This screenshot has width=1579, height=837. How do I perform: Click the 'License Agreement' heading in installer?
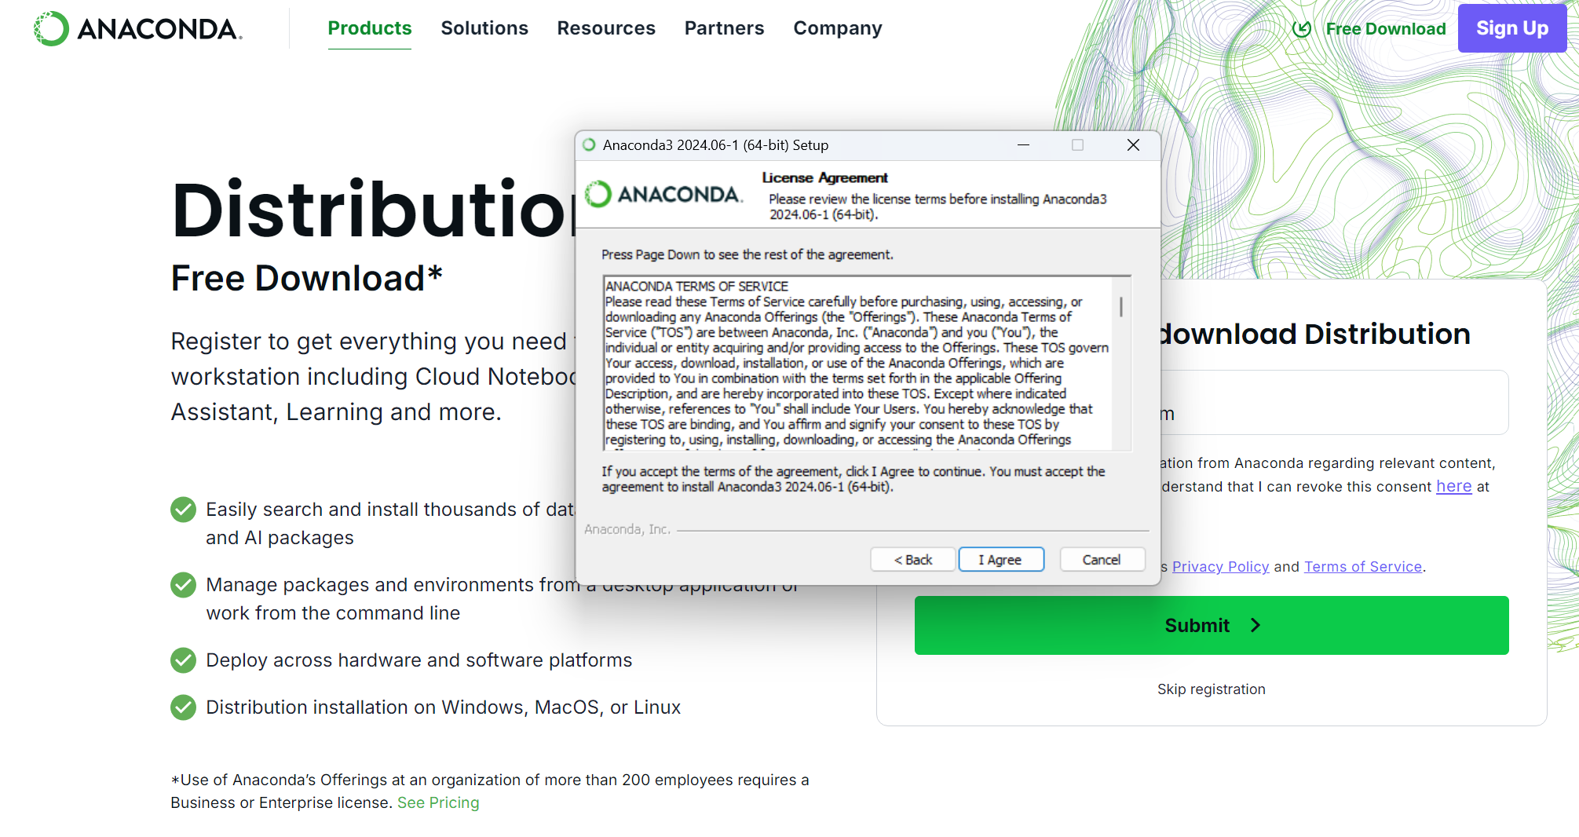click(824, 178)
